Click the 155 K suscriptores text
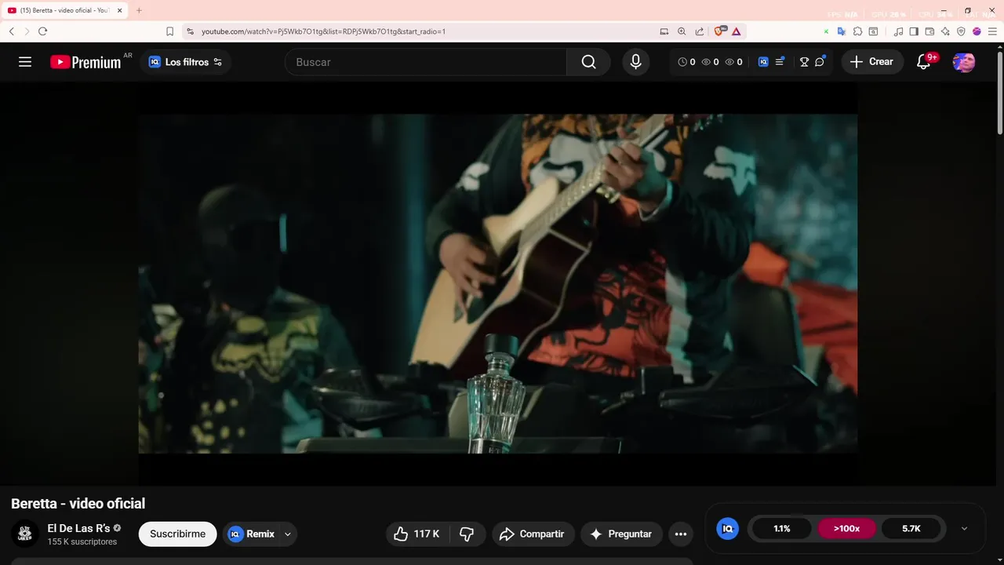 [x=82, y=541]
